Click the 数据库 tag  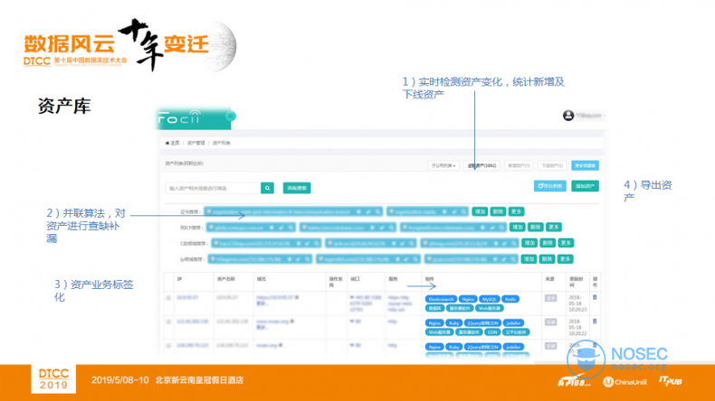click(435, 308)
